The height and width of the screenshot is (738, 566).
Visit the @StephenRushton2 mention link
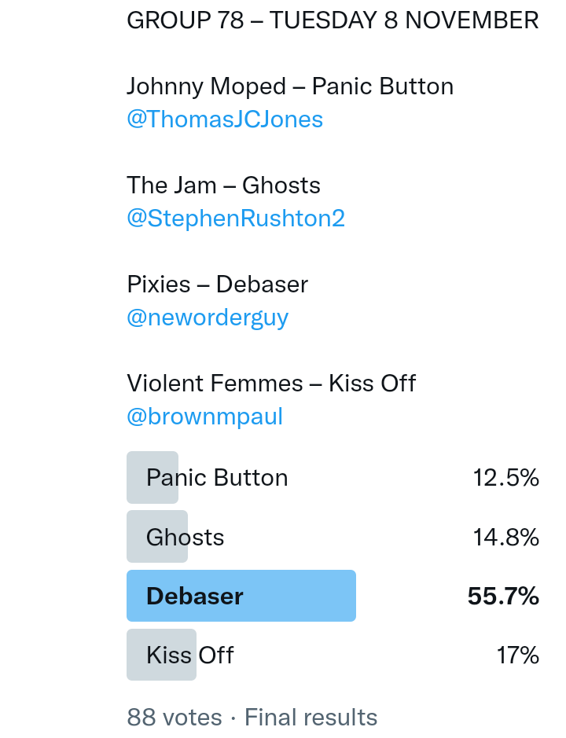pos(236,218)
